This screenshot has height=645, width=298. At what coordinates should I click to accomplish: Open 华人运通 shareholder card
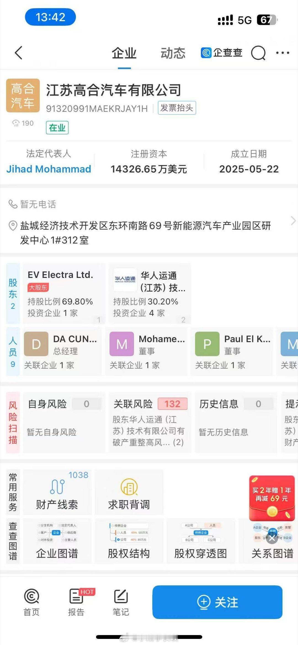pos(150,293)
